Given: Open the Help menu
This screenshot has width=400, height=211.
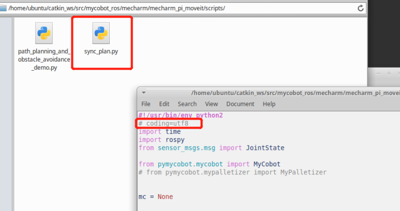Looking at the screenshot, I should 269,104.
